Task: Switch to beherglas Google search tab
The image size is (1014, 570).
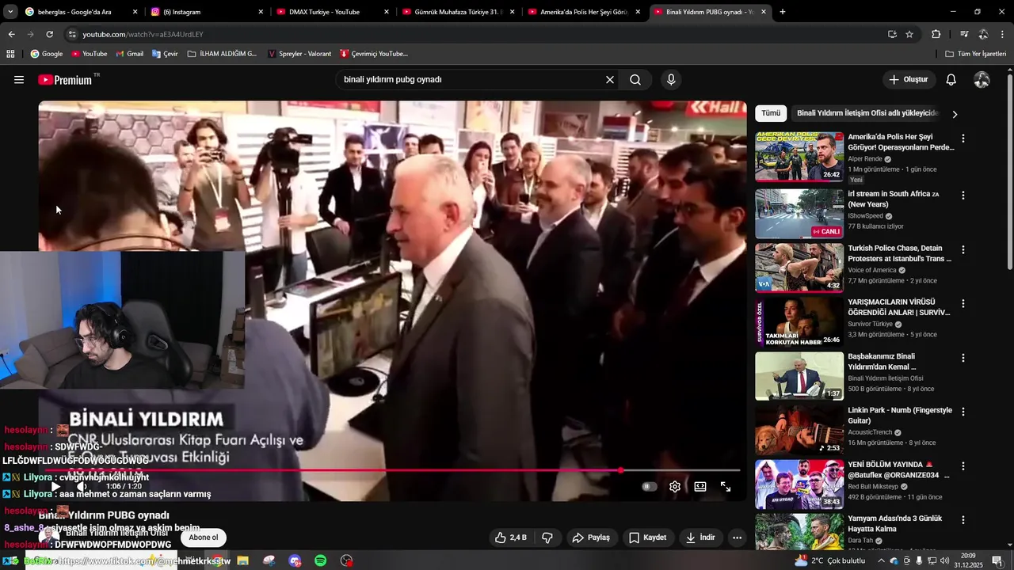Action: click(x=81, y=12)
